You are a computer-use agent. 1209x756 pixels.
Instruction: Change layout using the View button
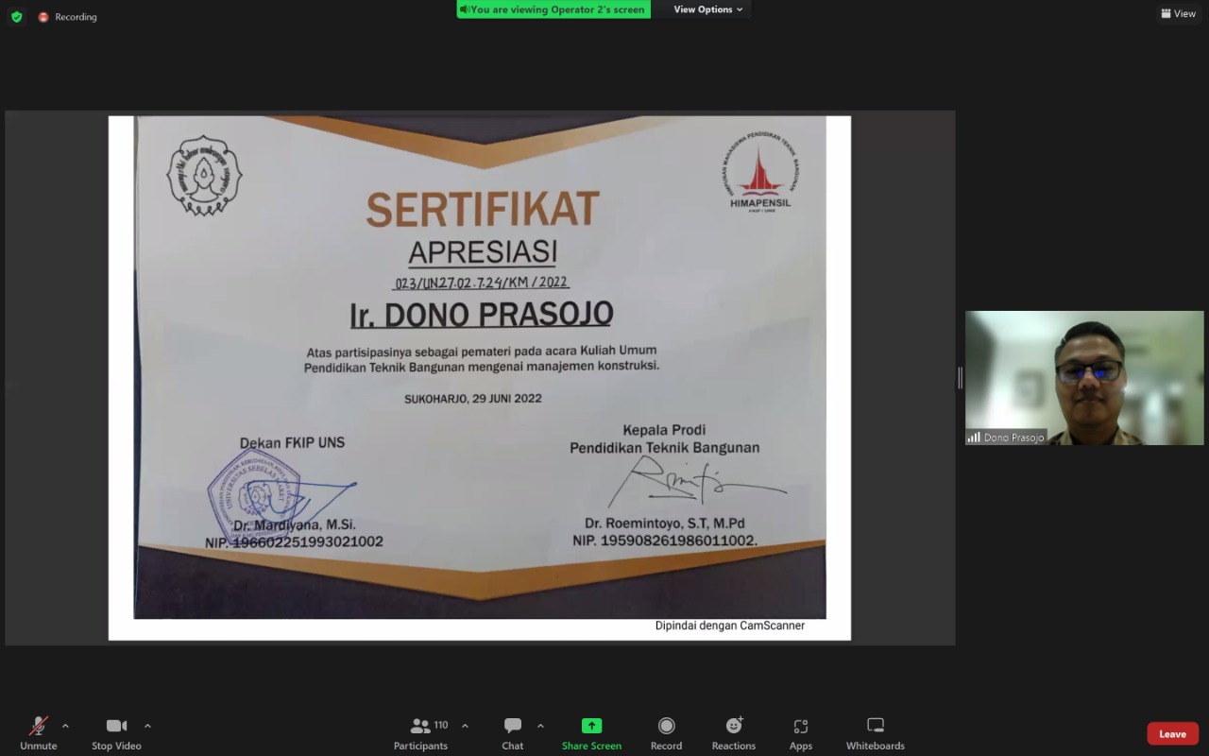1178,13
